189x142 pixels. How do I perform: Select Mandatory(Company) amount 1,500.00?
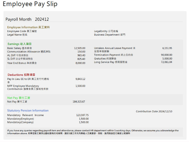84,122
